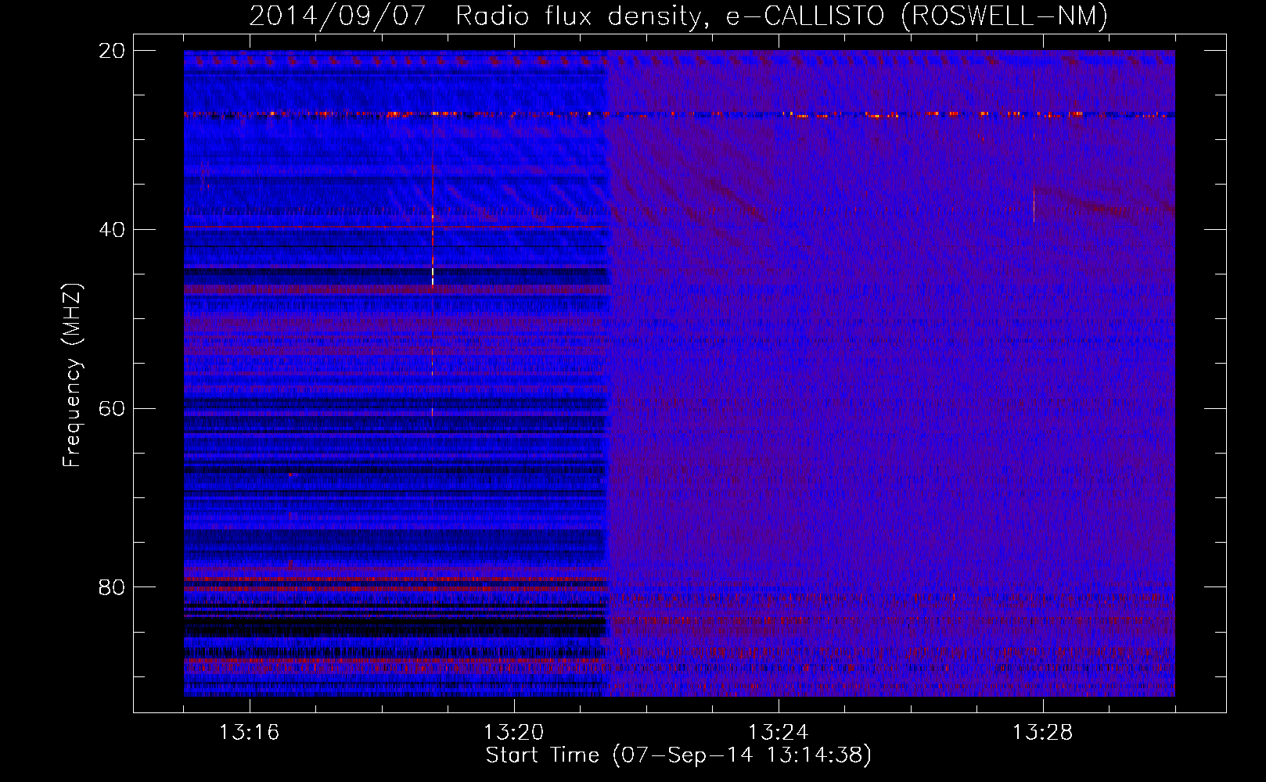Click the 60 frequency tick label
Viewport: 1266px width, 782px height.
[112, 409]
